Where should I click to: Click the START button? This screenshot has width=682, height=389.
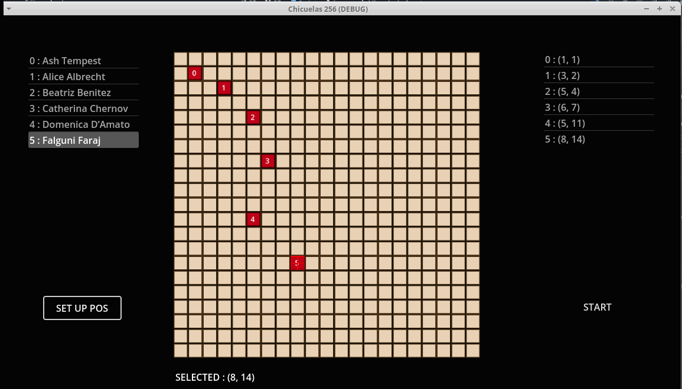coord(597,308)
